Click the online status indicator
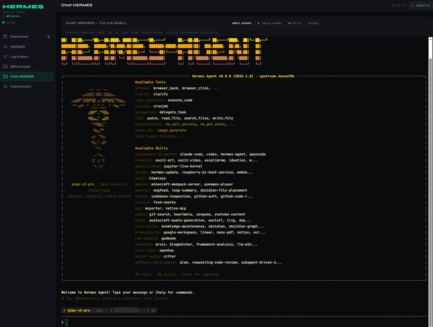The image size is (433, 327). pos(9,22)
